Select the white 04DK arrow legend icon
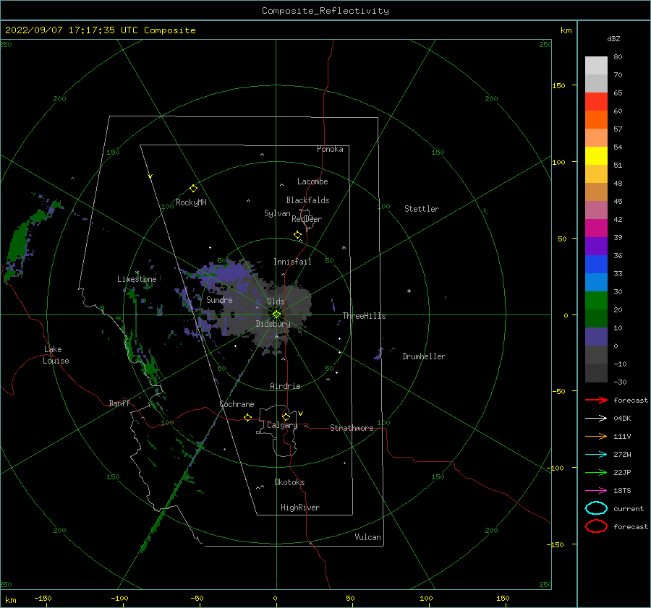651x608 pixels. [596, 419]
